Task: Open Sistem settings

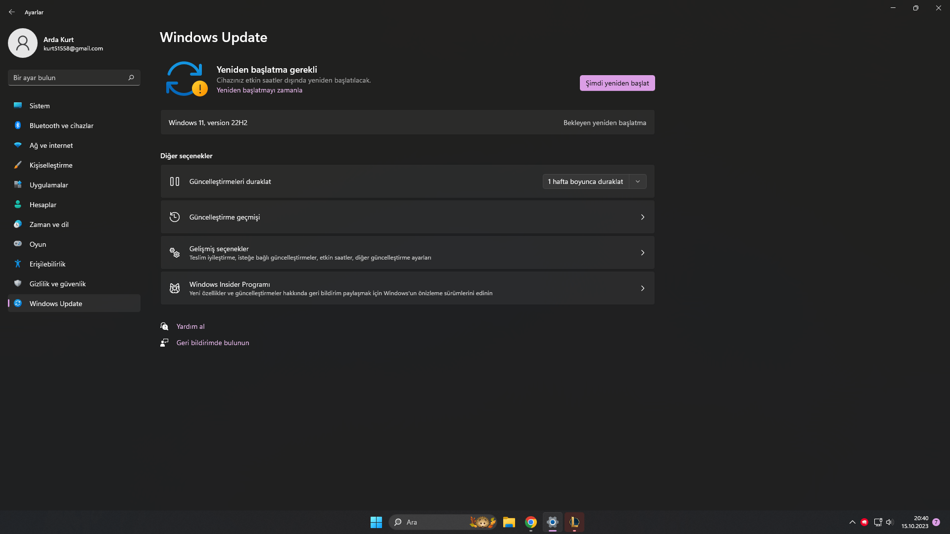Action: (74, 106)
